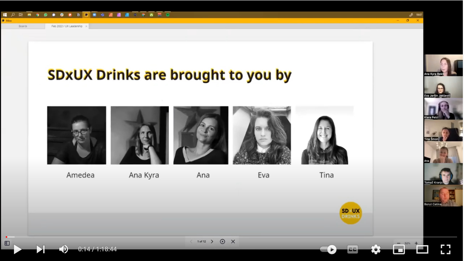464x261 pixels.
Task: Toggle the autoplay switch
Action: pos(328,249)
